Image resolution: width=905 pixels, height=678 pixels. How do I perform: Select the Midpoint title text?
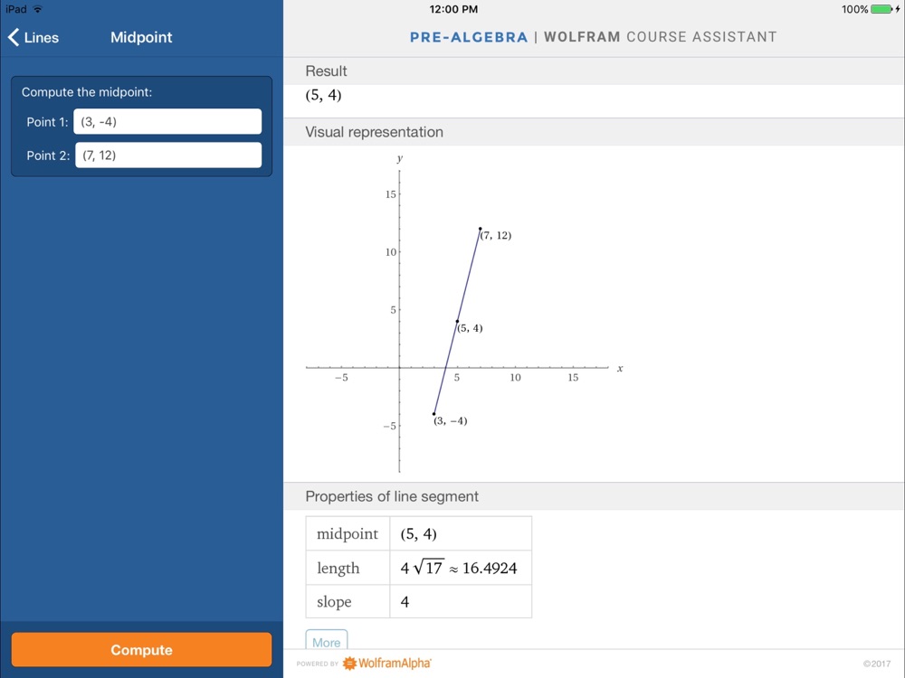tap(141, 37)
